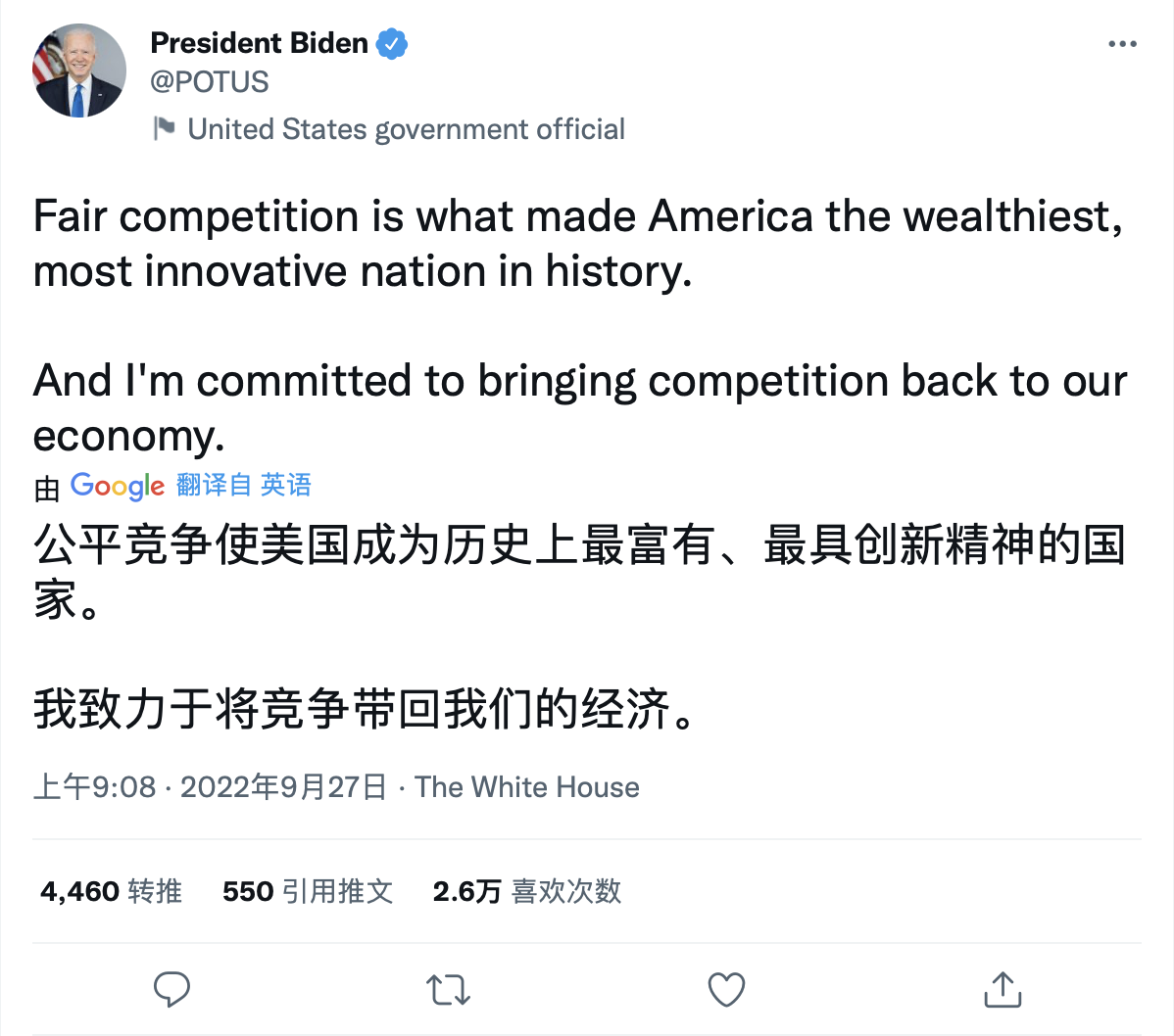1174x1036 pixels.
Task: Like the tweet with the heart icon
Action: tap(726, 989)
